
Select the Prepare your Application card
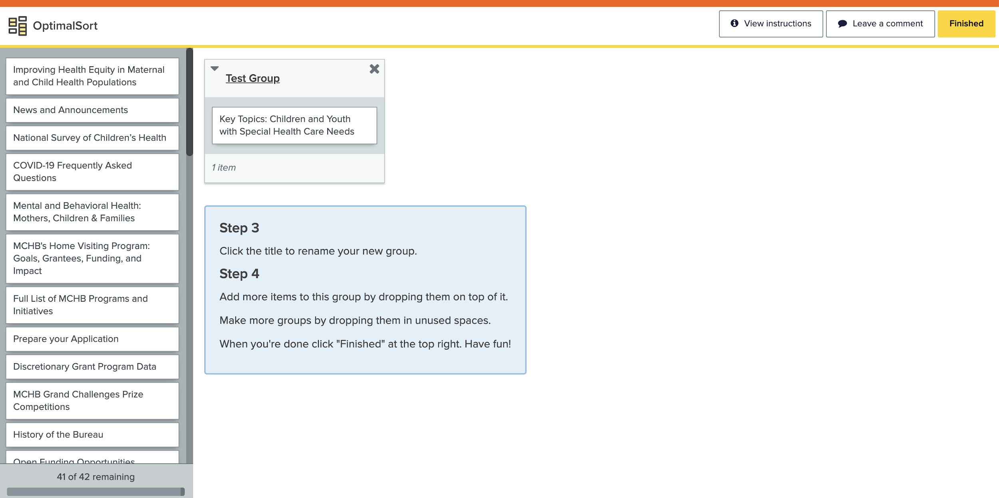click(92, 339)
